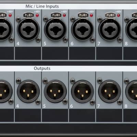Click the input 8 combo jack

click(x=131, y=29)
